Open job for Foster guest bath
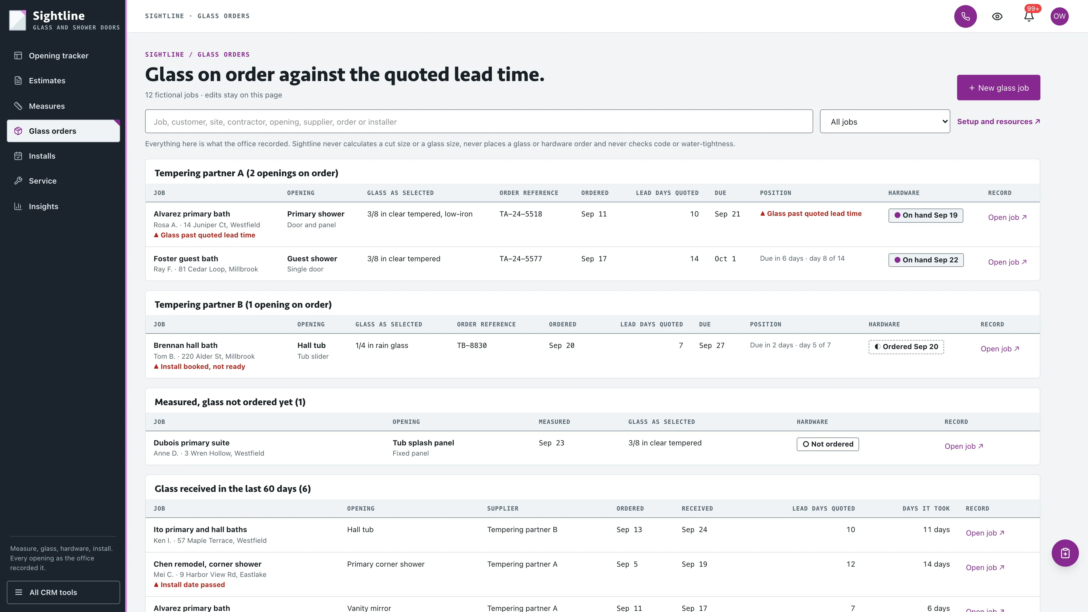 [x=1007, y=262]
